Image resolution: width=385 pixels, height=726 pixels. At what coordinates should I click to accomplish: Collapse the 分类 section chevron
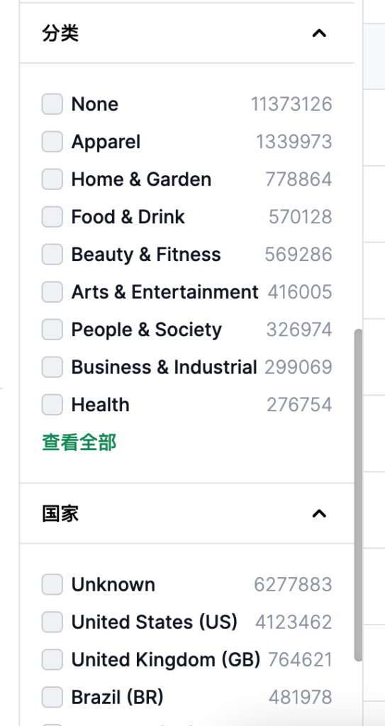(319, 33)
